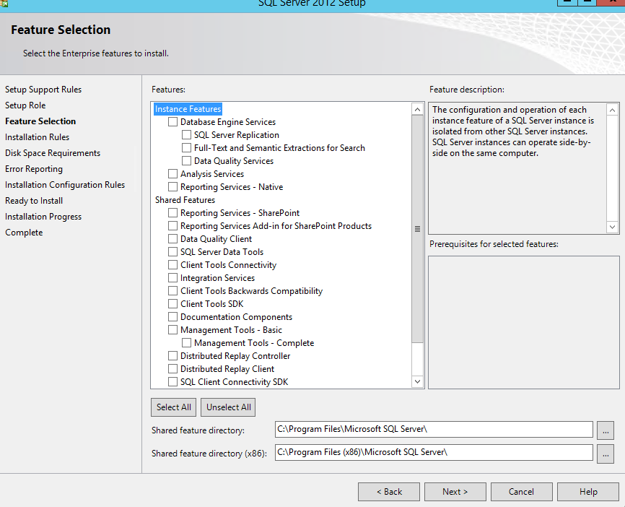Check Data Quality Services checkbox
625x507 pixels.
tap(186, 161)
